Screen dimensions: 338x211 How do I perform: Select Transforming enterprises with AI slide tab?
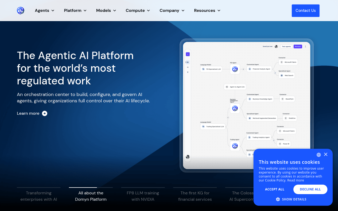click(x=39, y=196)
